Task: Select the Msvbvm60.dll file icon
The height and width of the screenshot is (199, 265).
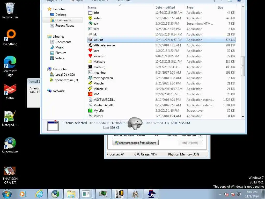Action: click(90, 105)
